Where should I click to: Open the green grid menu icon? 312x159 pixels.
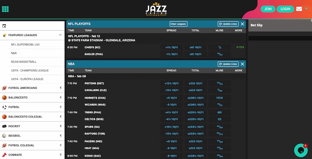[x=5, y=9]
